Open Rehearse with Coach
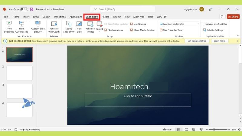Image resolution: width=242 pixels, height=136 pixels. pyautogui.click(x=54, y=27)
